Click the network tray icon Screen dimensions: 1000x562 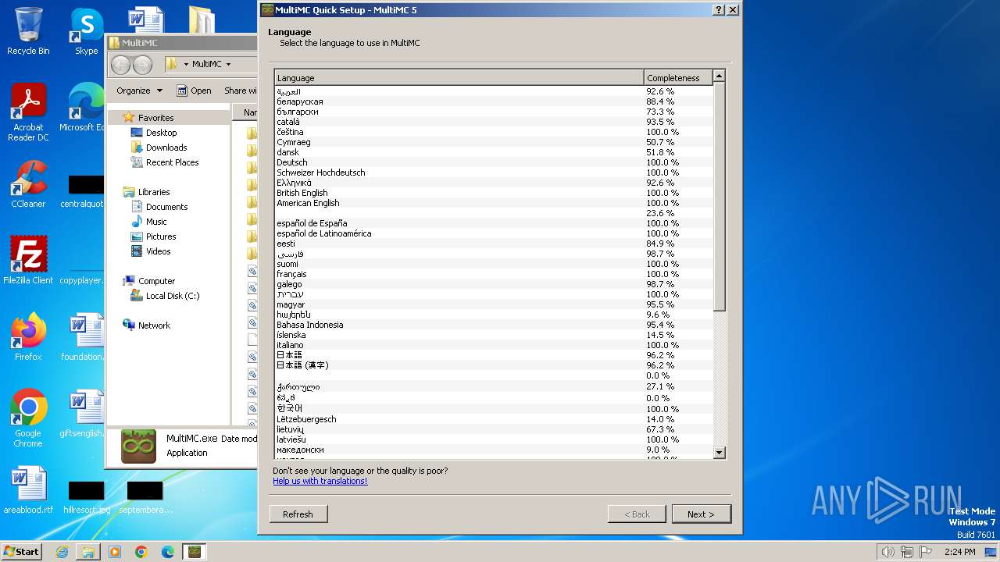906,552
